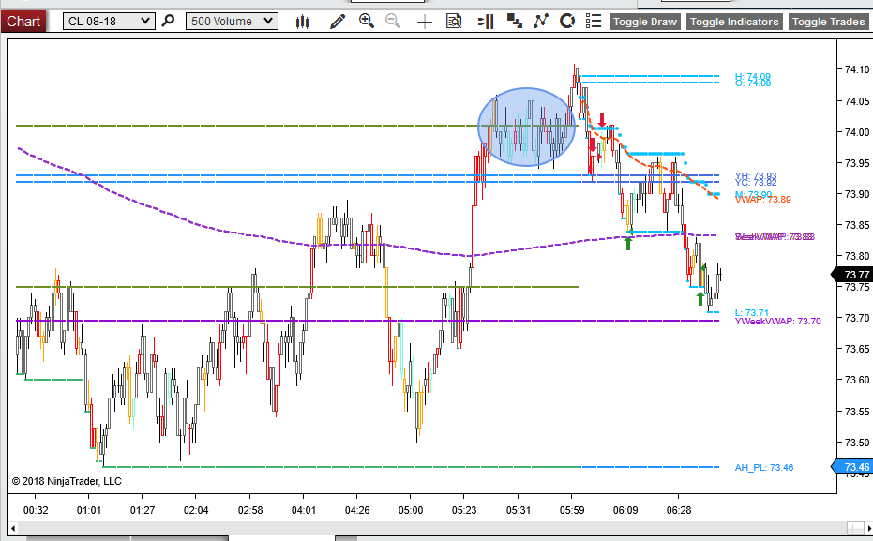
Task: Click the stacked squares toolbar icon
Action: 515,22
